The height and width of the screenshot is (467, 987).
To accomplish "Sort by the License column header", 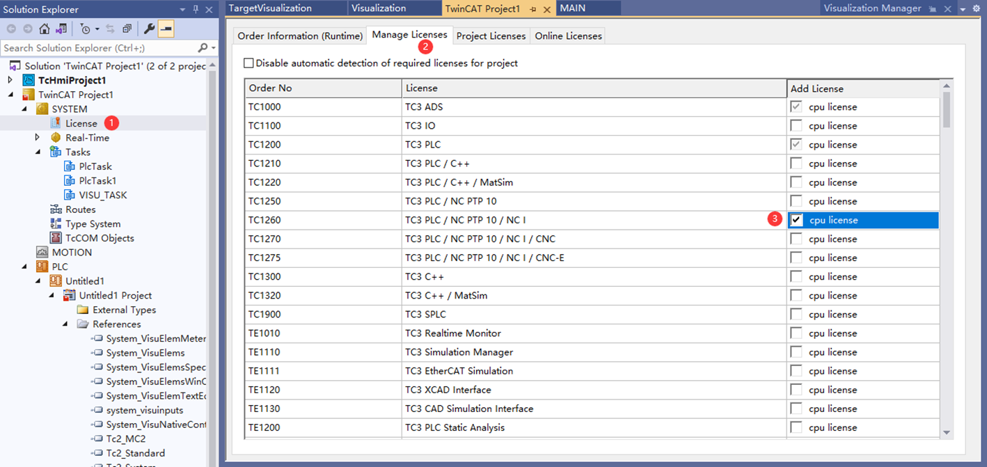I will tap(594, 88).
